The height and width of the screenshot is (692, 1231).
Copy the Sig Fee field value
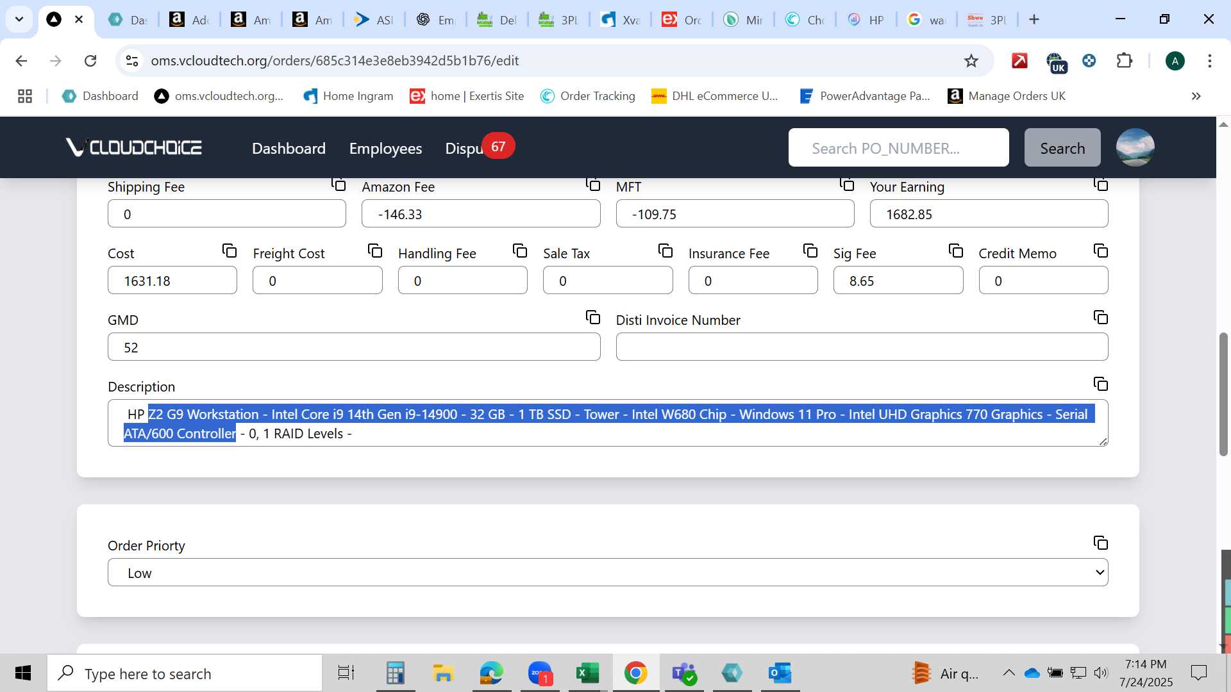956,251
